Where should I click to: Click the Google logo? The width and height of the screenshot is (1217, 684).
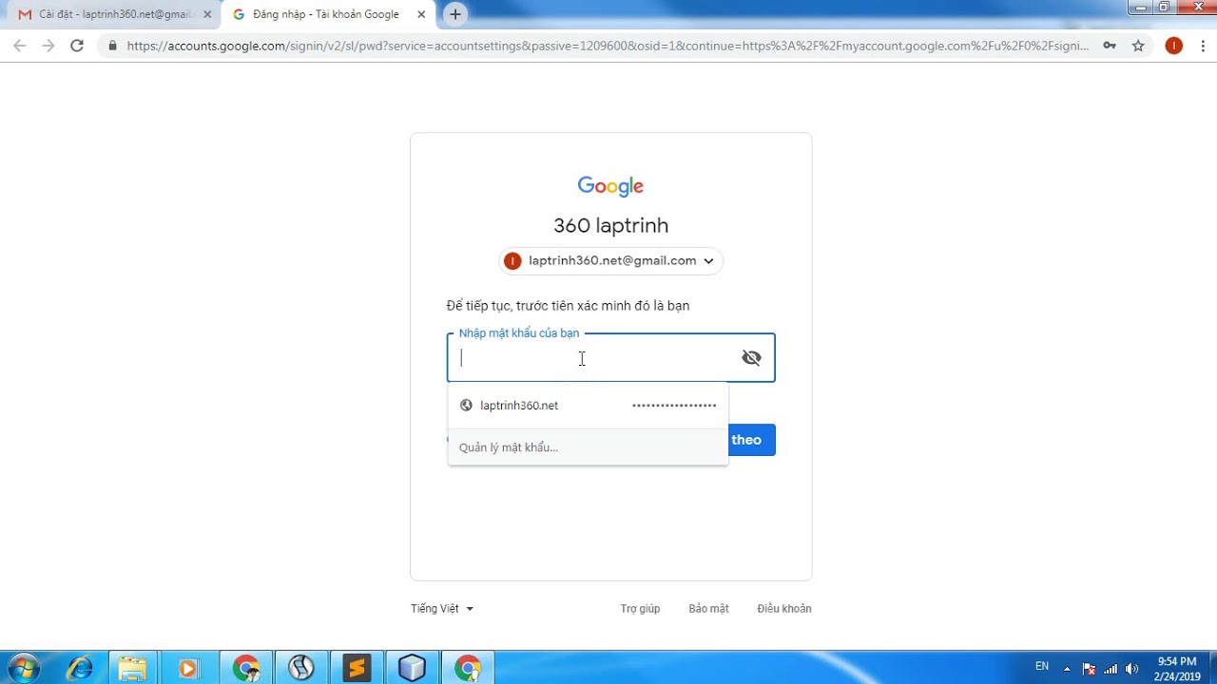(611, 186)
